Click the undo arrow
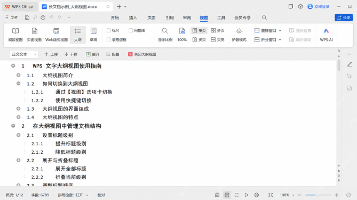357x200 pixels. click(51, 18)
